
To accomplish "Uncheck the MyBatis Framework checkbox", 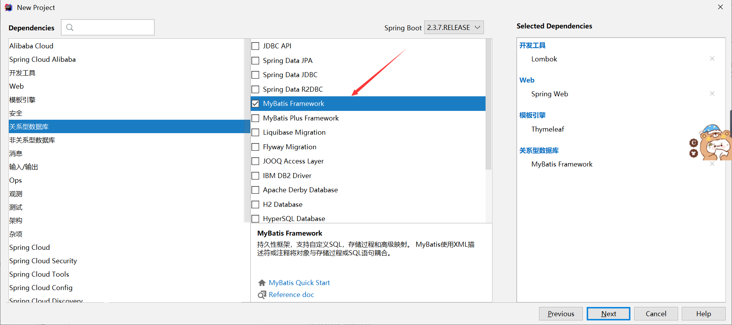I will (x=255, y=104).
